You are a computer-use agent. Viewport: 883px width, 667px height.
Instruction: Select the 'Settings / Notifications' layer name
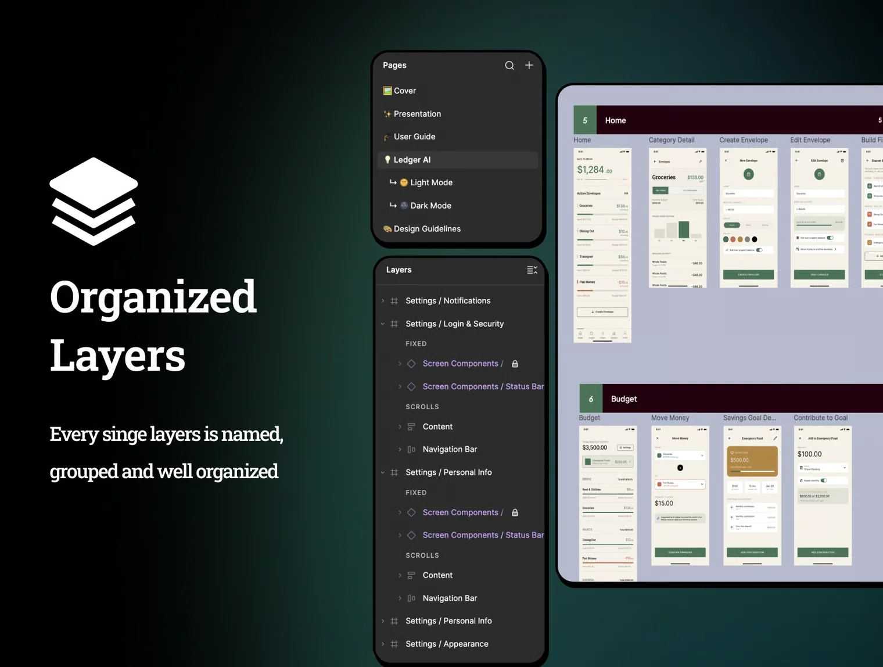(x=448, y=301)
